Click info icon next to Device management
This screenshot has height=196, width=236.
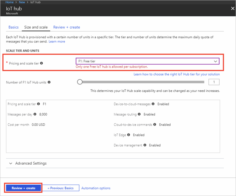145,145
